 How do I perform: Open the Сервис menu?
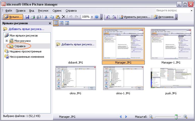pyautogui.click(x=57, y=11)
